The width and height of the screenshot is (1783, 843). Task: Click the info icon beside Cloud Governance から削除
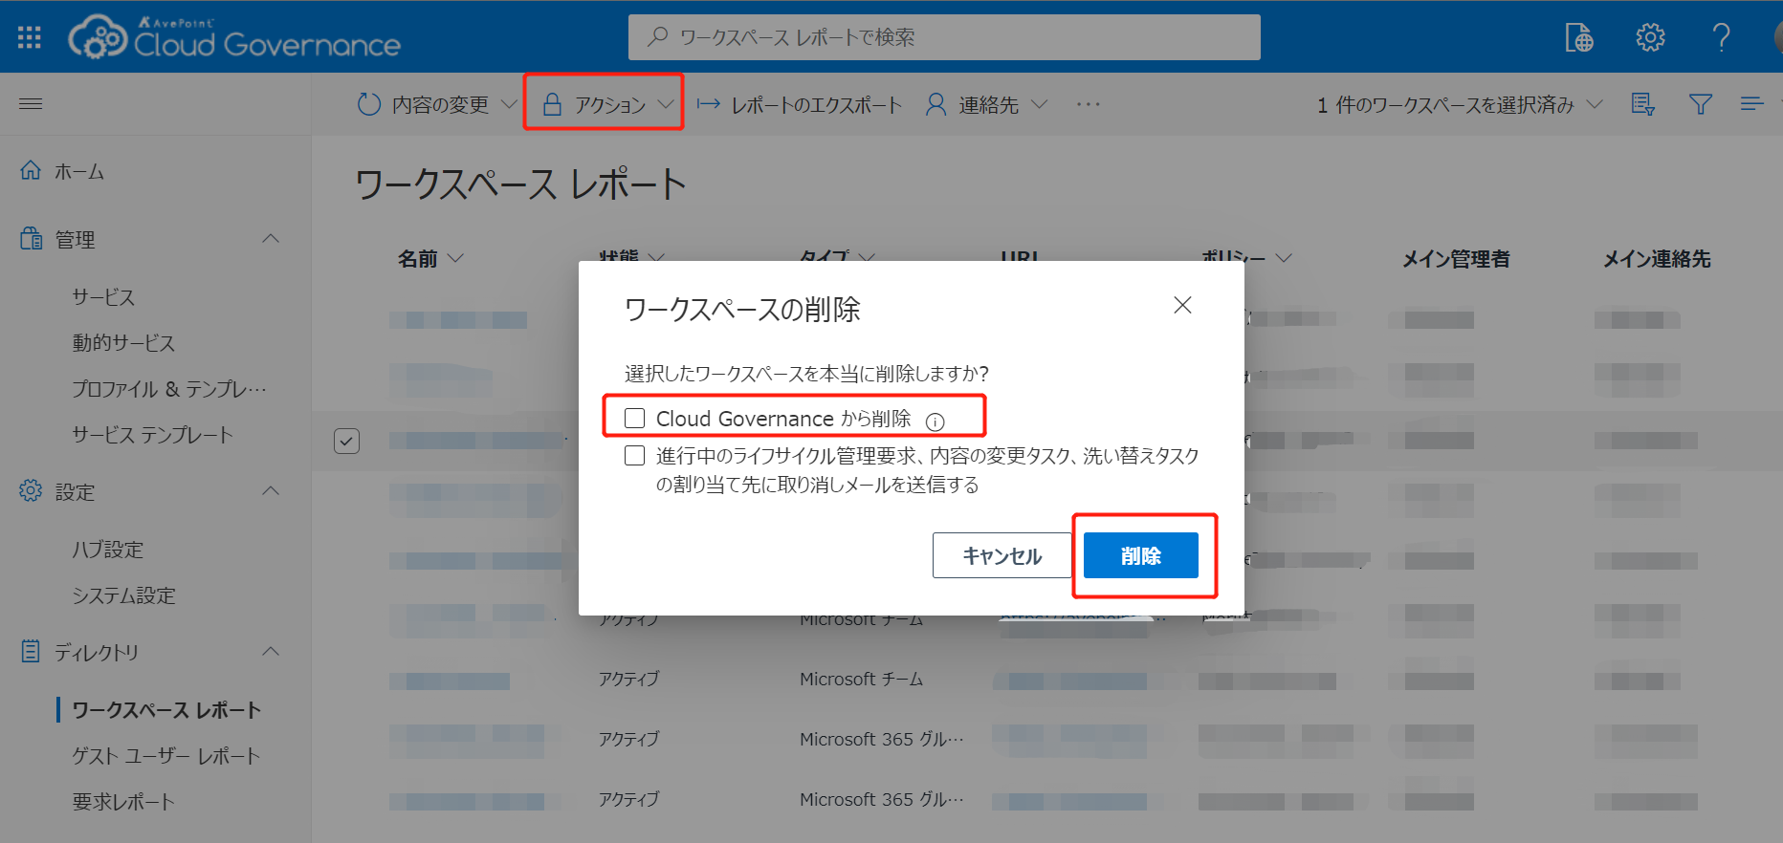pyautogui.click(x=936, y=421)
